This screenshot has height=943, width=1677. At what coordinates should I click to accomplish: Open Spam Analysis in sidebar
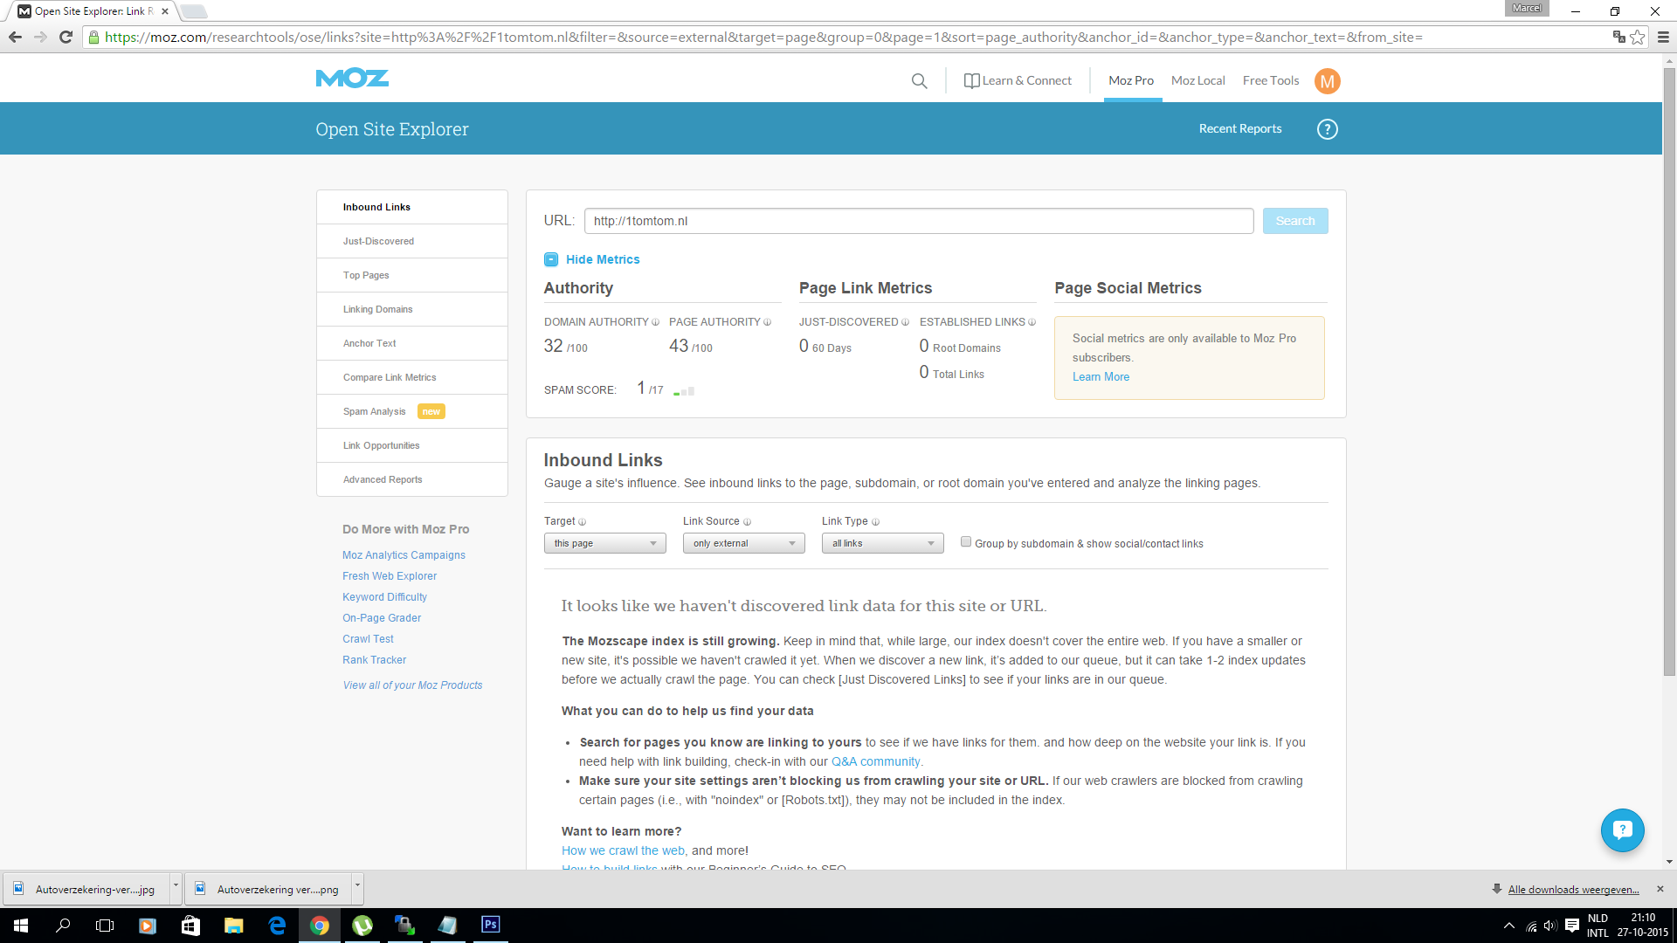tap(412, 411)
